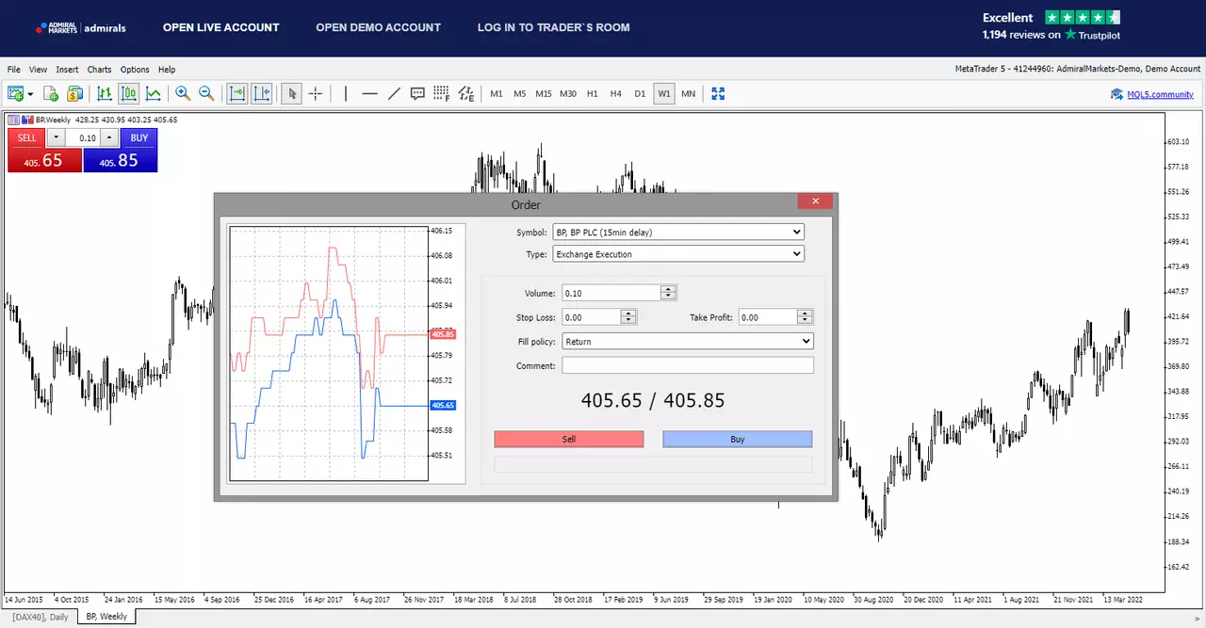Click the Volume field in Order dialog
Image resolution: width=1206 pixels, height=628 pixels.
click(611, 293)
